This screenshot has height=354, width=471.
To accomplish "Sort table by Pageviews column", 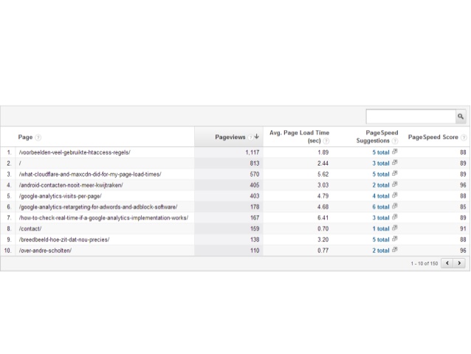I will [230, 137].
